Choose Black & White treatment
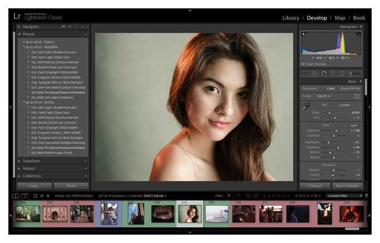 [350, 89]
